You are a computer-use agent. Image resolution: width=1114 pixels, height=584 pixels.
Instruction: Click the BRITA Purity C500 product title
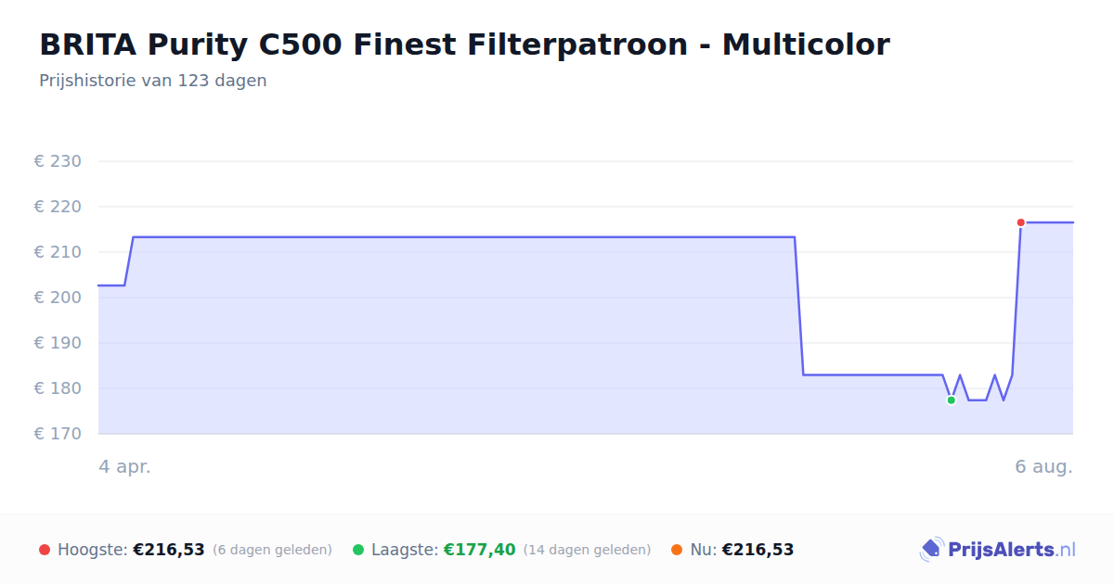[x=464, y=44]
